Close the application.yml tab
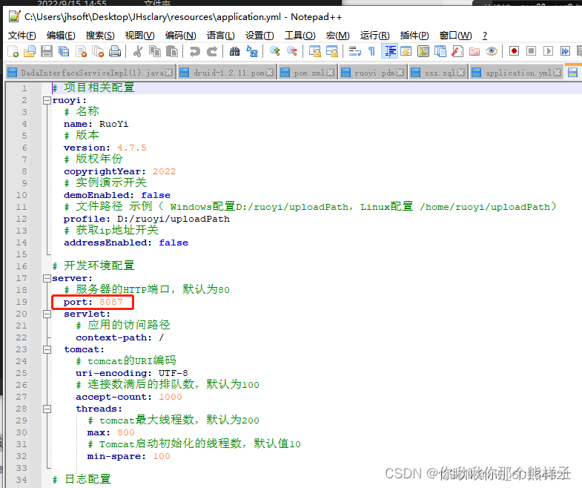The image size is (582, 488). click(557, 73)
